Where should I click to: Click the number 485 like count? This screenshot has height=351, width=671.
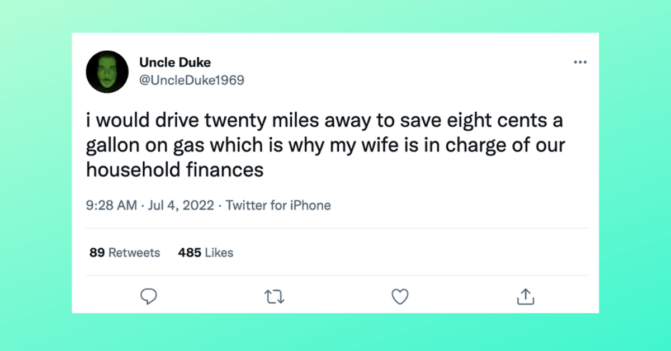(190, 253)
